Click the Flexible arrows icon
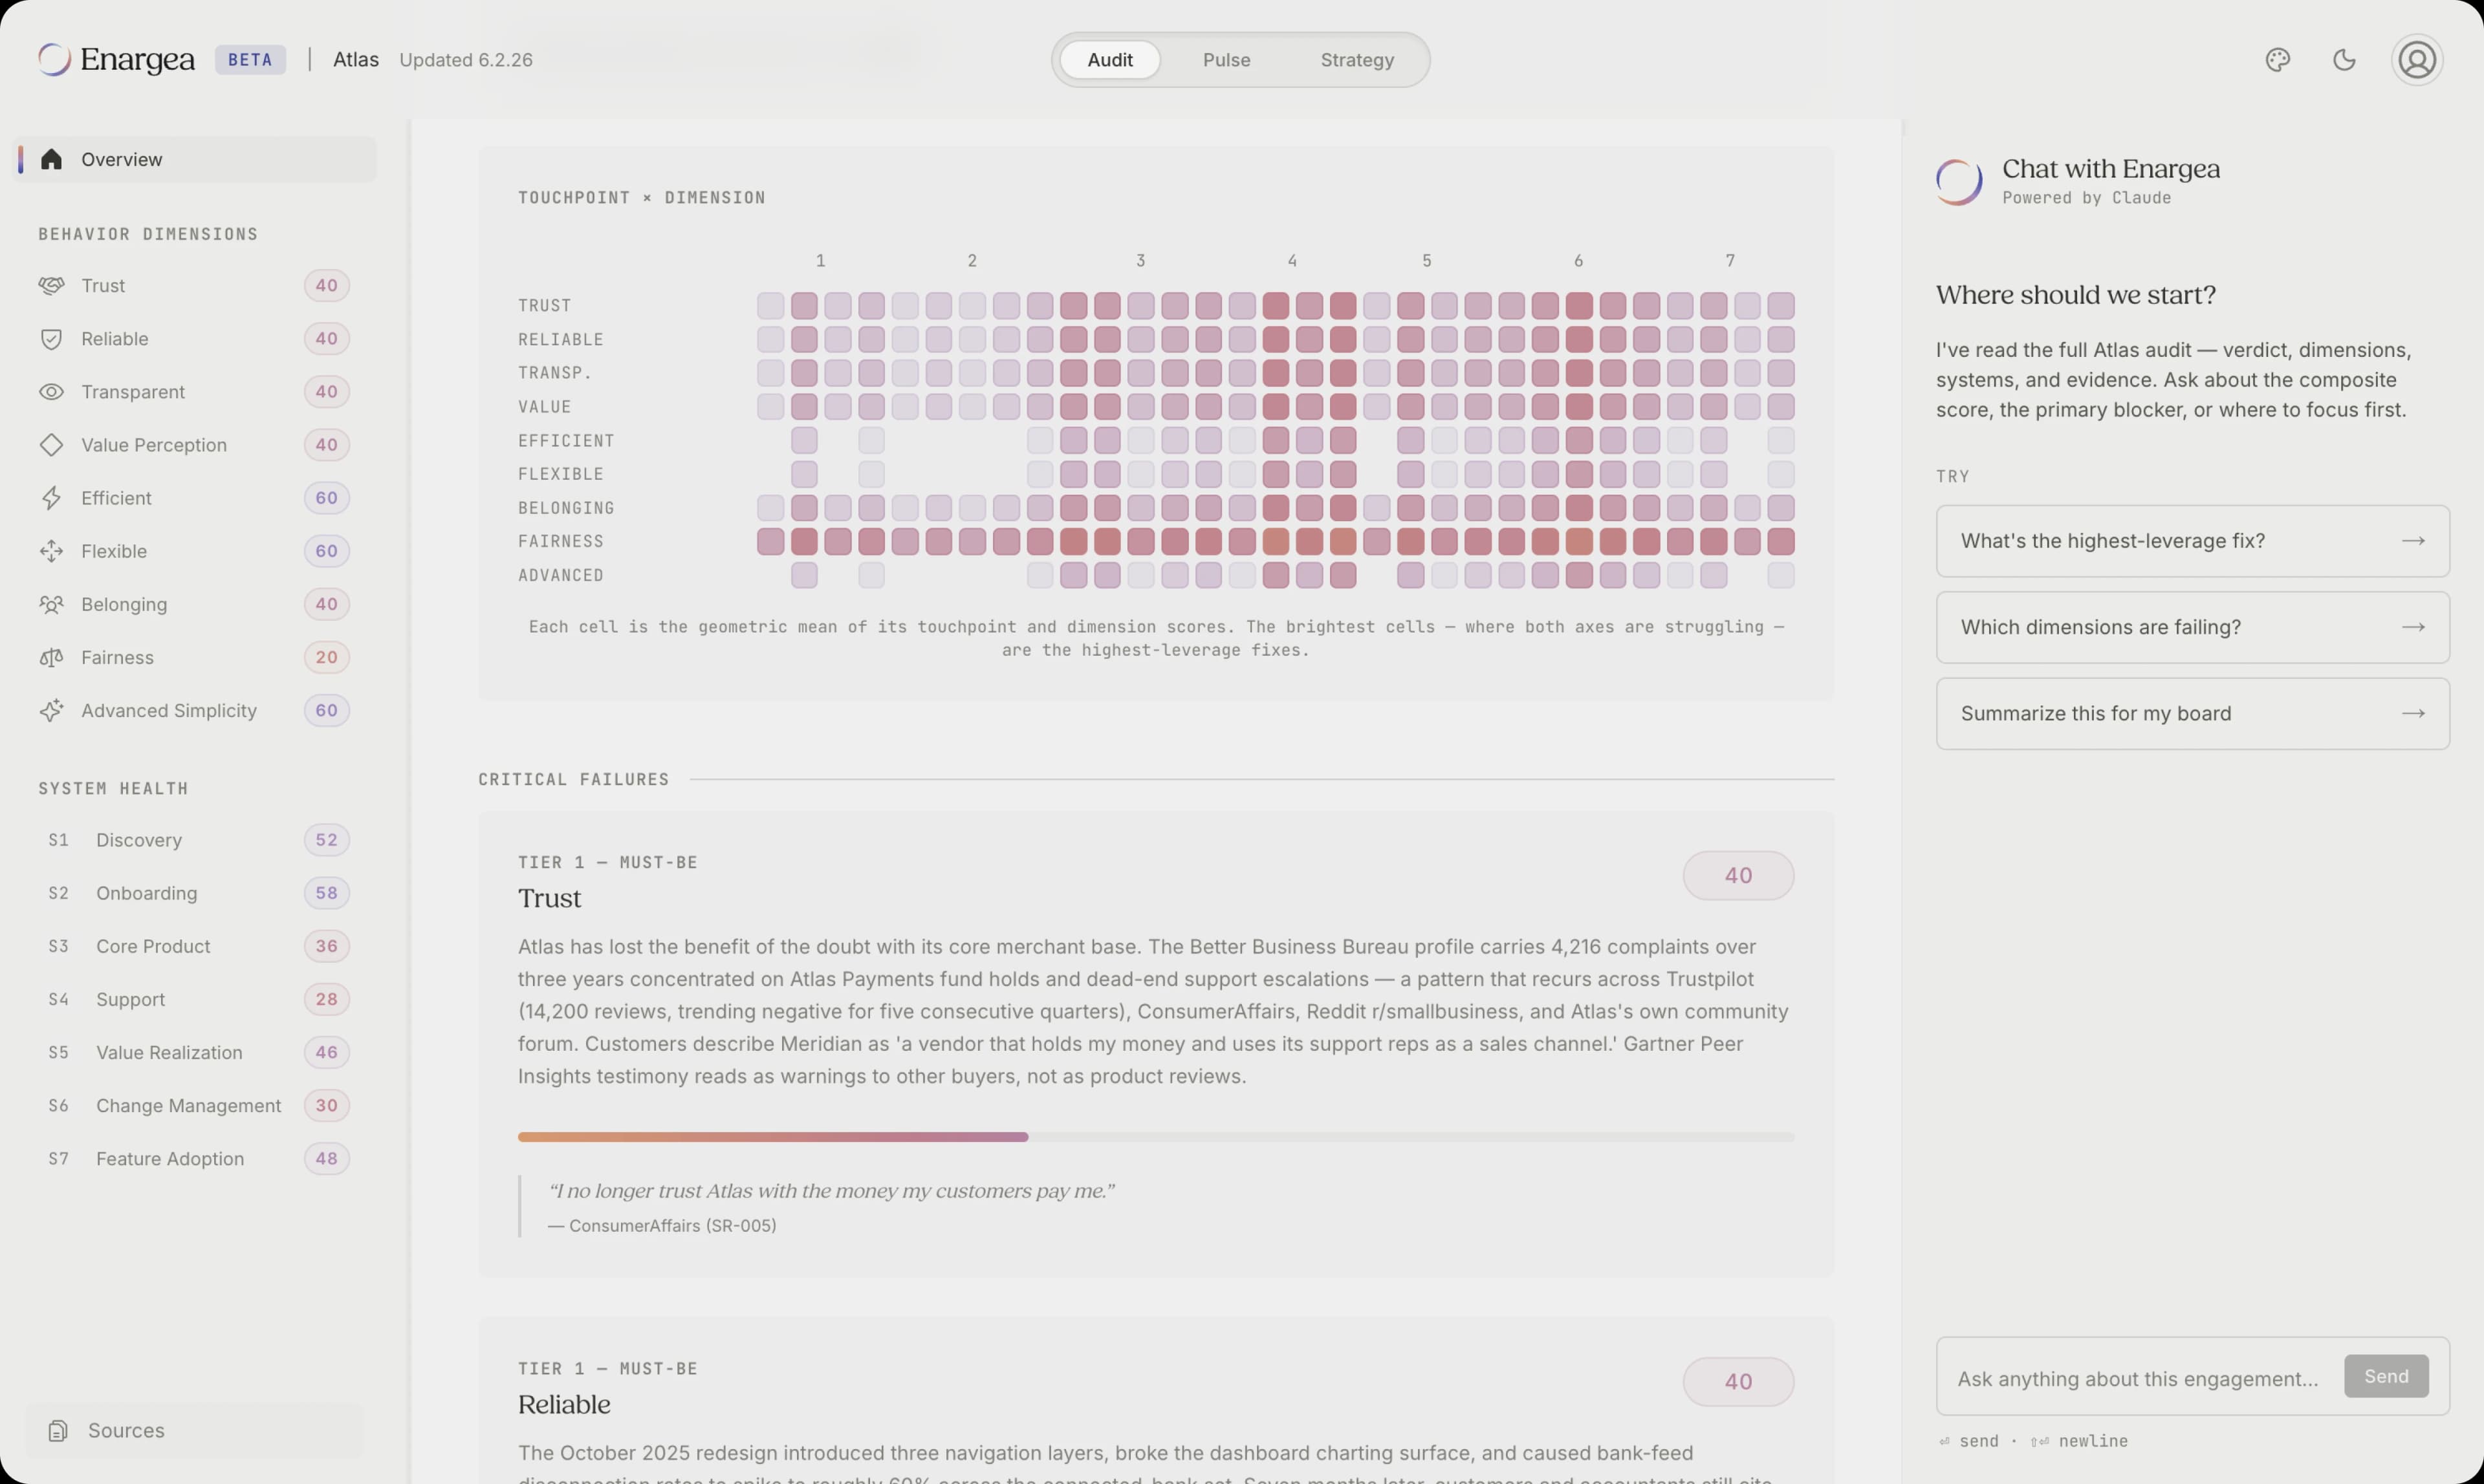 [x=51, y=551]
